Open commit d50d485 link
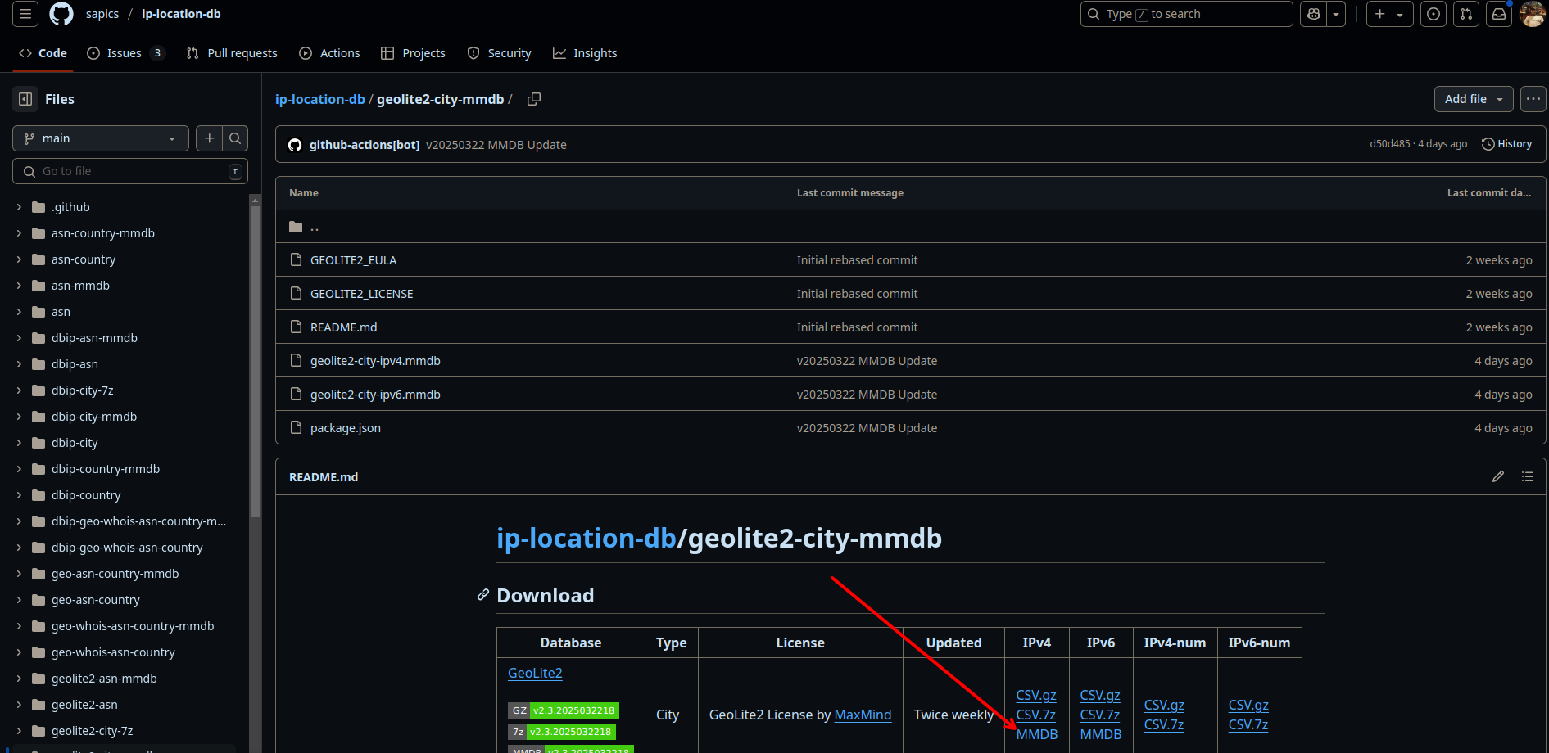The image size is (1549, 753). tap(1390, 144)
